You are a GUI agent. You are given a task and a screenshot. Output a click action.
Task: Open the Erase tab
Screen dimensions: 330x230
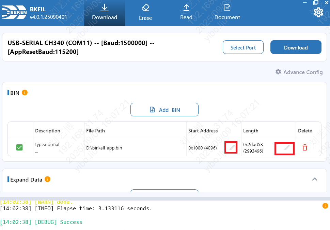pyautogui.click(x=145, y=13)
